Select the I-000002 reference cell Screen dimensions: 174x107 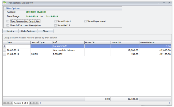pyautogui.click(x=68, y=54)
